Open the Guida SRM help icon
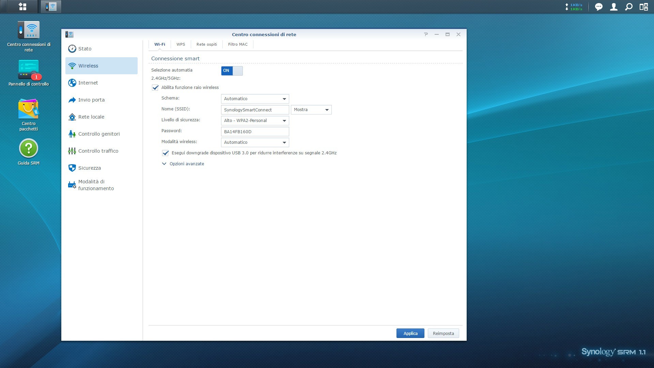This screenshot has width=654, height=368. click(x=29, y=149)
